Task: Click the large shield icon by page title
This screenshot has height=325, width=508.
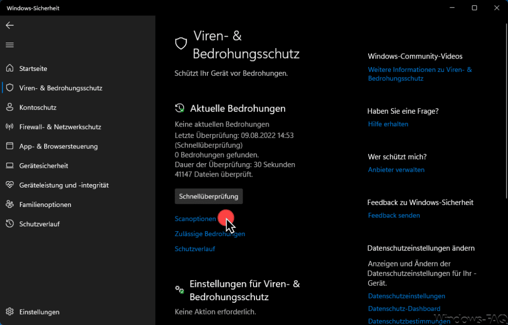Action: coord(181,44)
